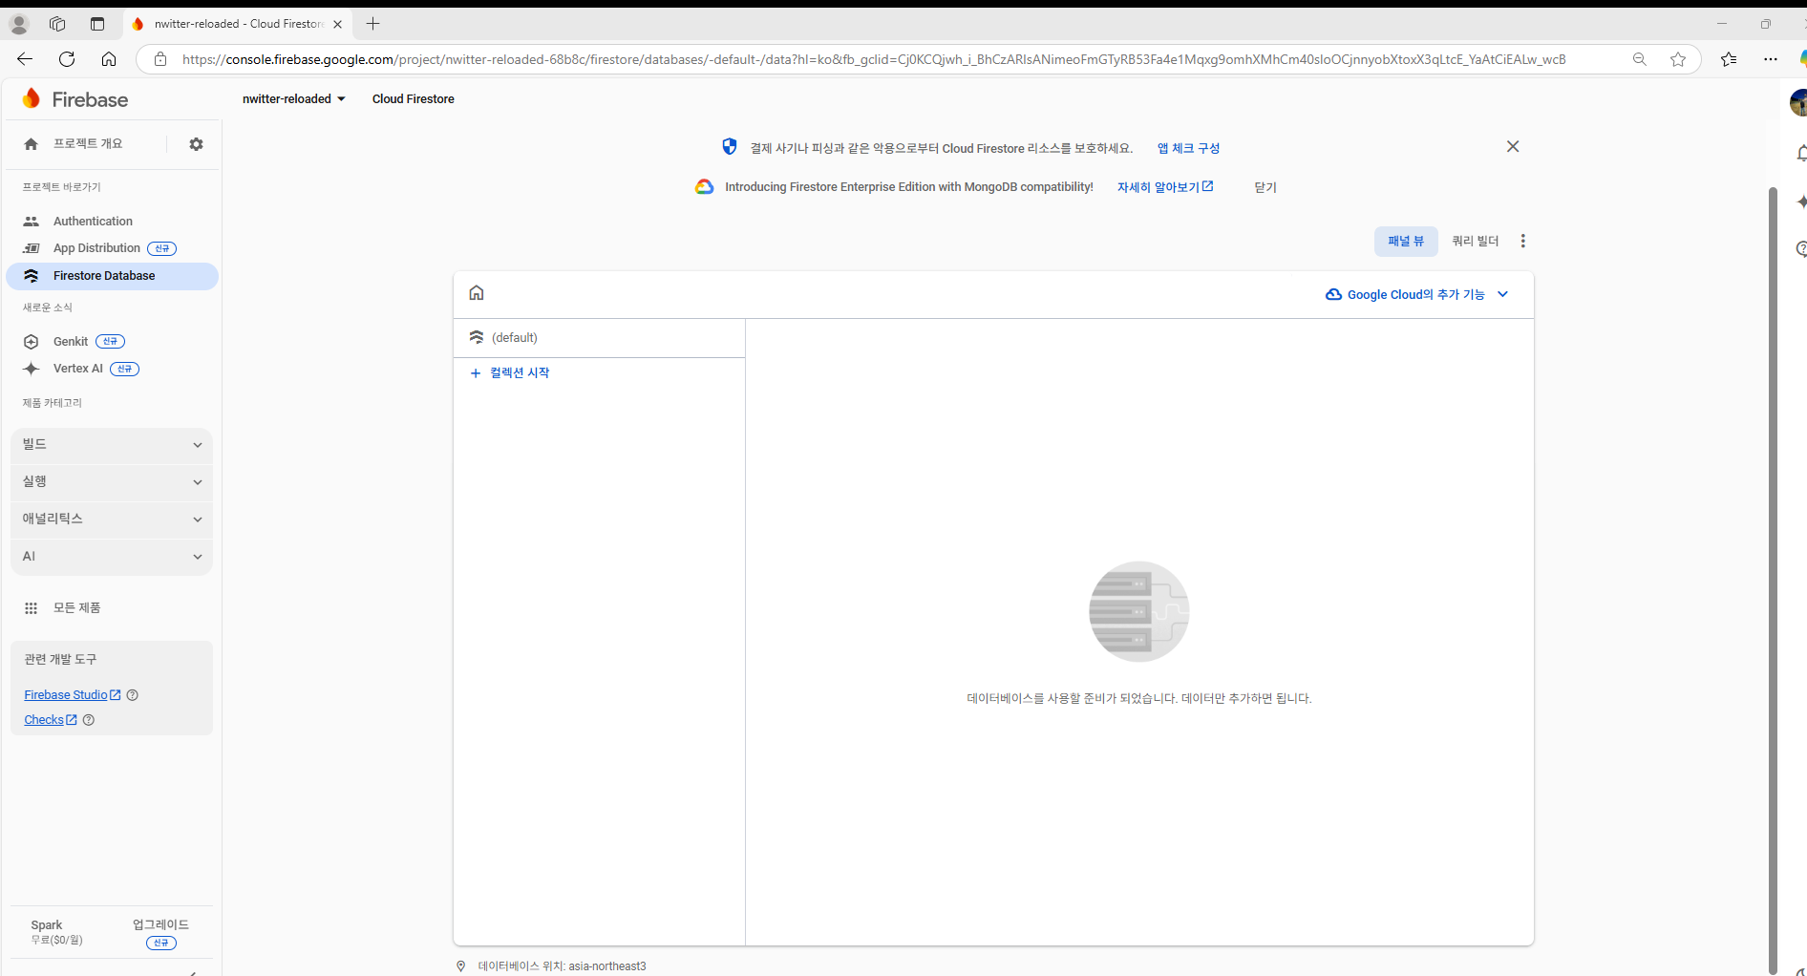Click the Genkit icon

pos(31,342)
